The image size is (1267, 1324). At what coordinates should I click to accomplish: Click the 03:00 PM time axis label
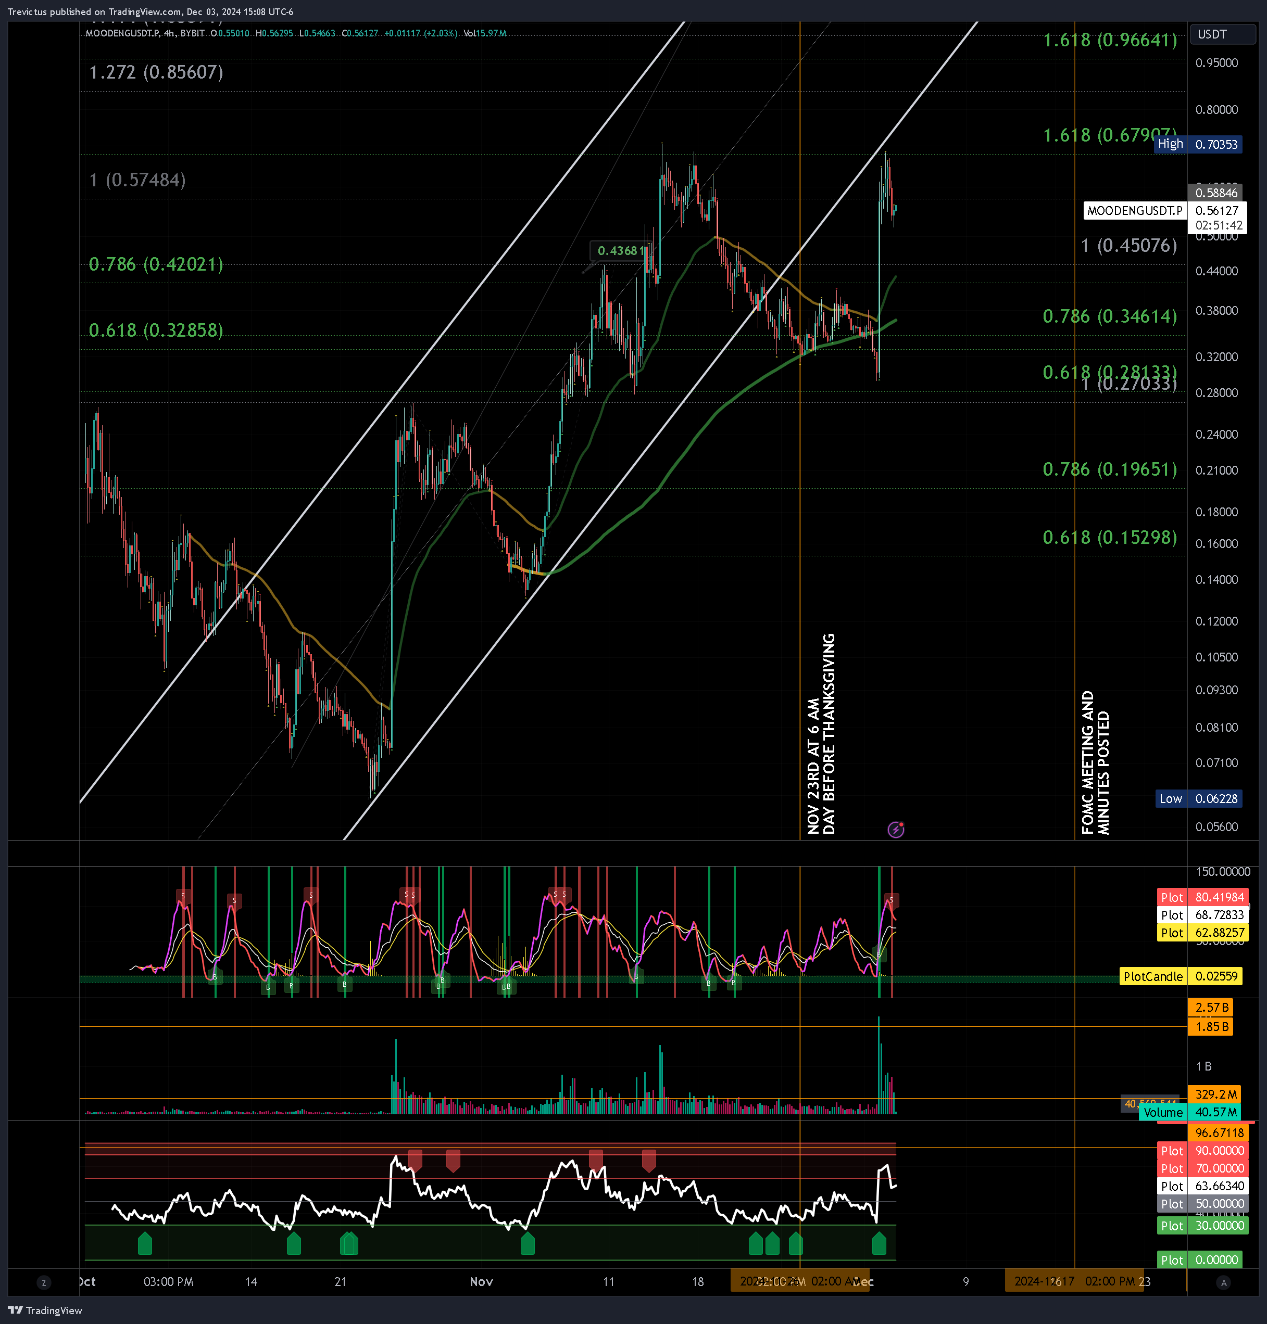click(x=168, y=1281)
